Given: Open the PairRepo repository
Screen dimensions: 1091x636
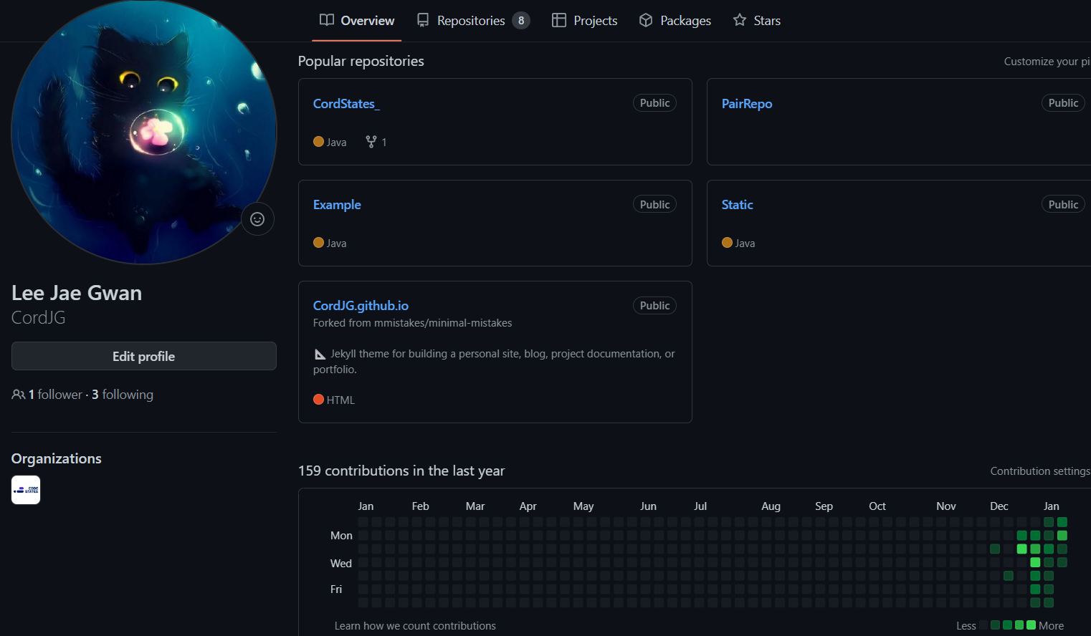Looking at the screenshot, I should 747,104.
